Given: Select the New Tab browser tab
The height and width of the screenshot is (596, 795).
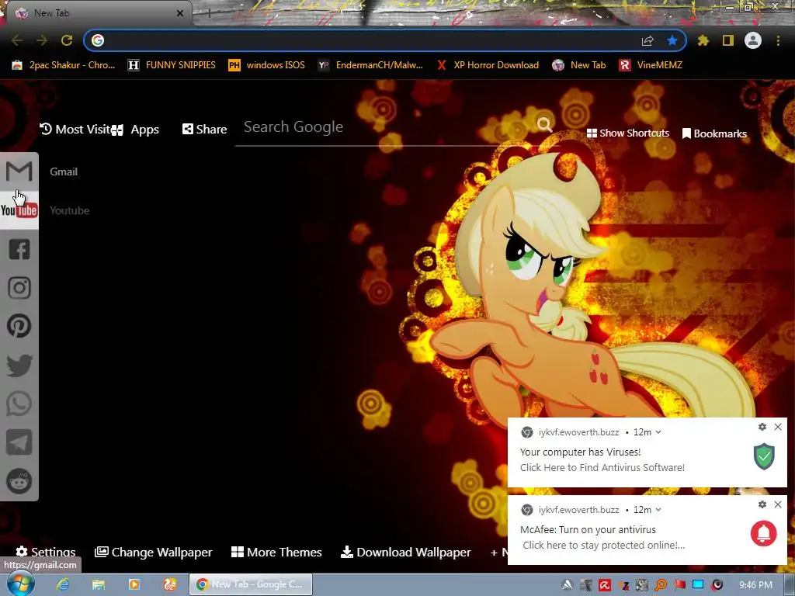Looking at the screenshot, I should tap(96, 13).
